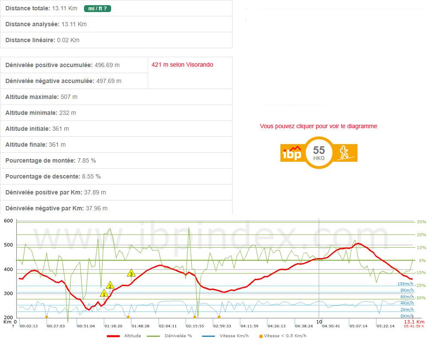Viewport: 432px width, 345px height.
Task: Click the orange slow-speed dot near 02:59:33
Action: tap(219, 317)
